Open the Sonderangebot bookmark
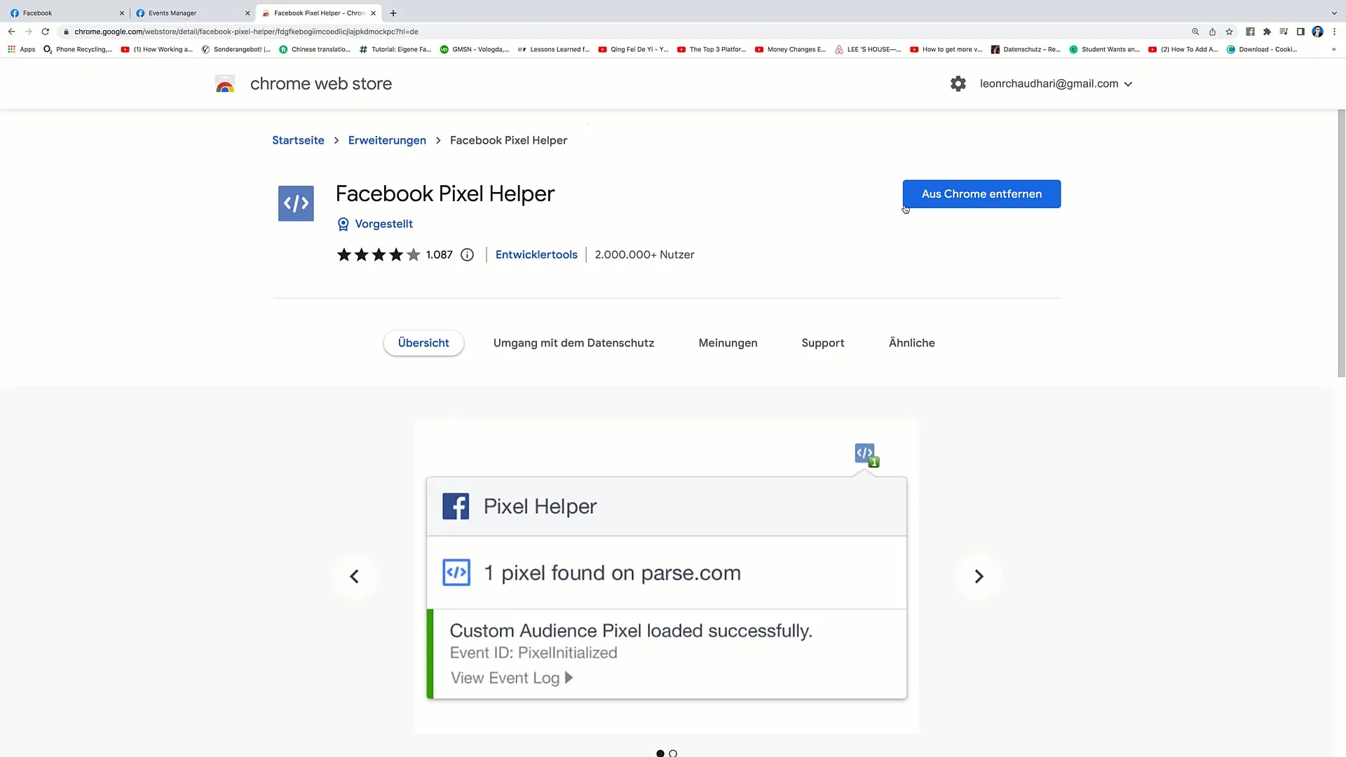The width and height of the screenshot is (1346, 757). pyautogui.click(x=236, y=50)
